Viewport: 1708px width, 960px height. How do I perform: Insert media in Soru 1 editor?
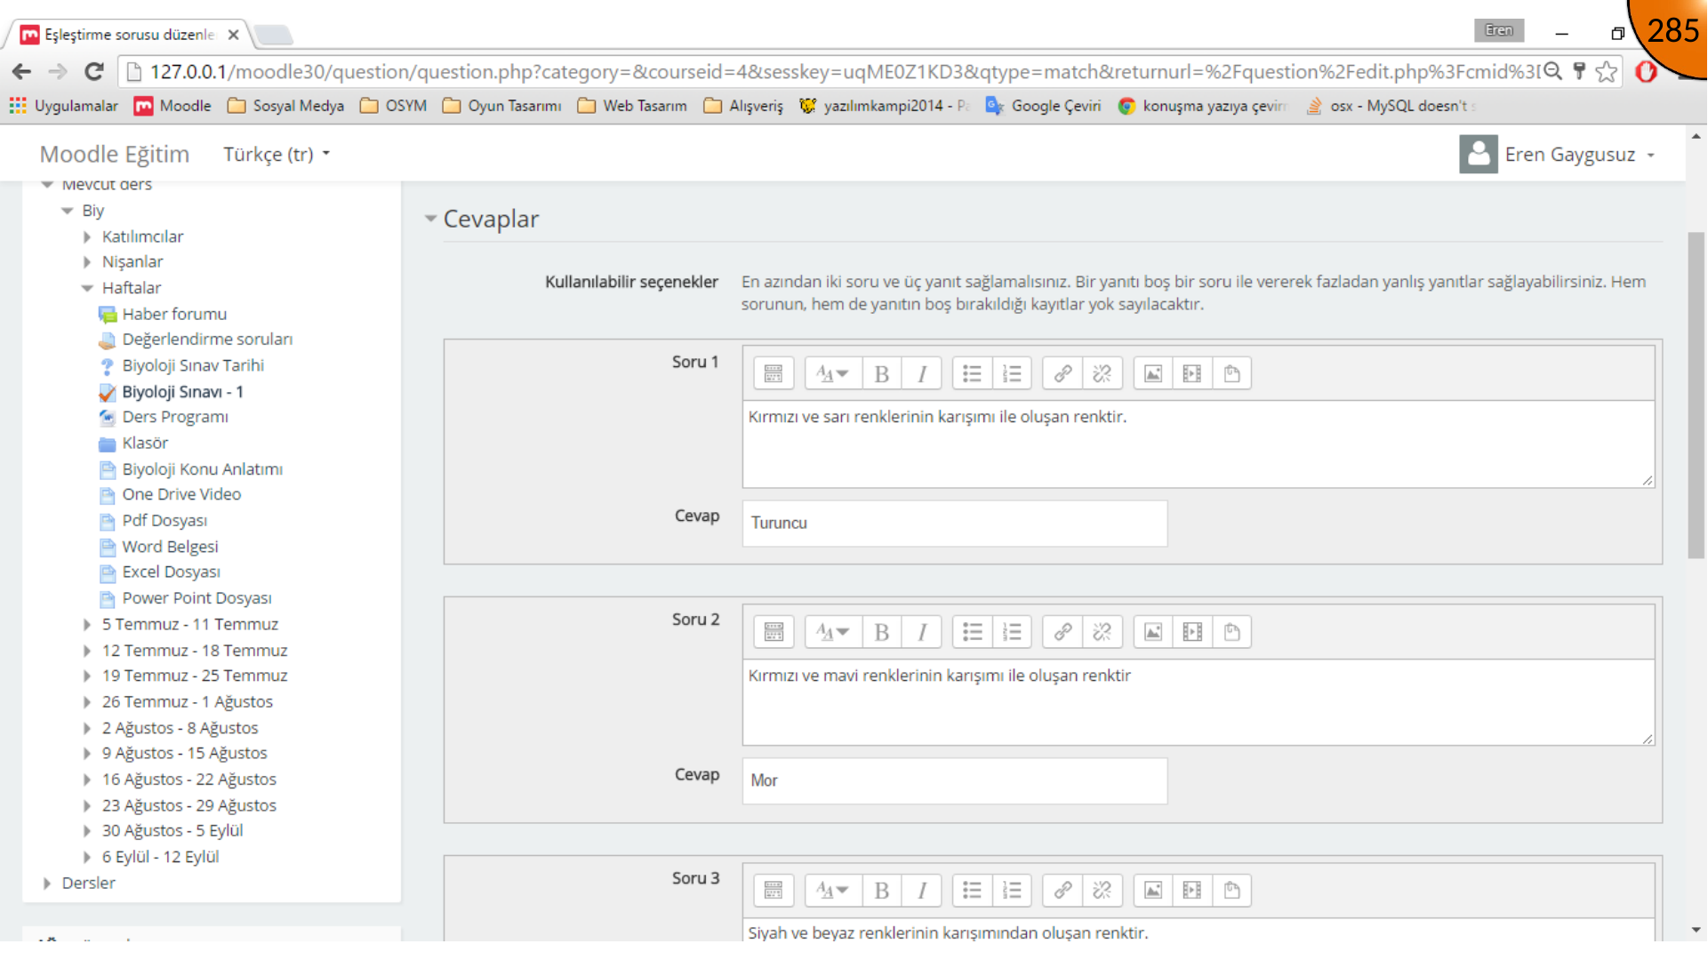[x=1192, y=374]
